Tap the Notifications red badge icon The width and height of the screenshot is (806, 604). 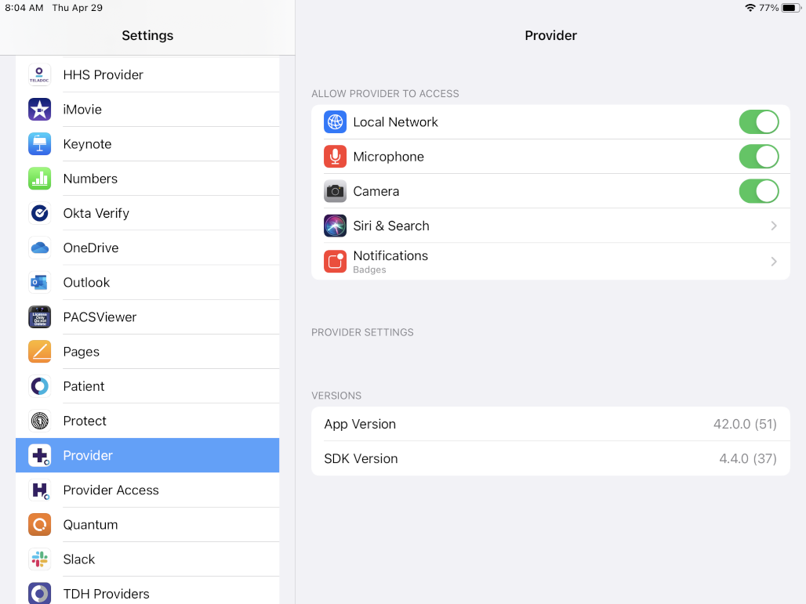335,262
